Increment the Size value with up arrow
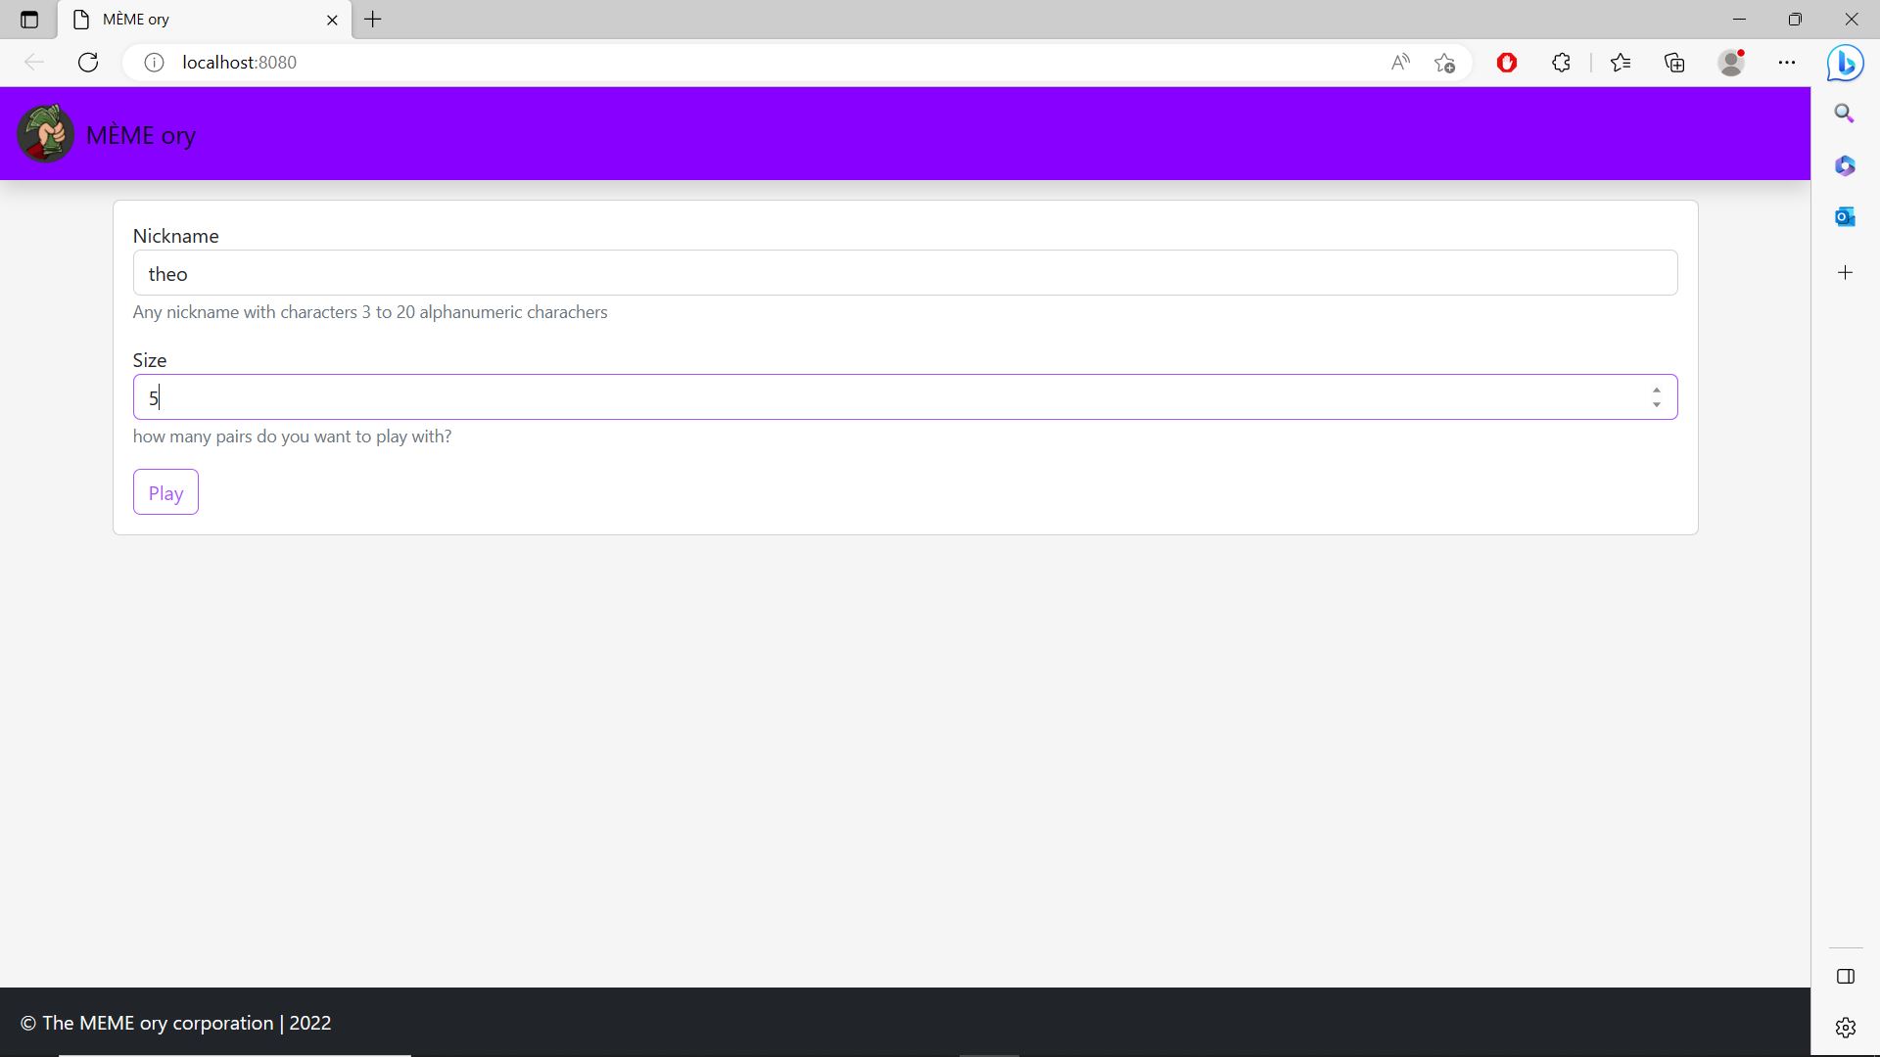The width and height of the screenshot is (1880, 1057). coord(1656,390)
